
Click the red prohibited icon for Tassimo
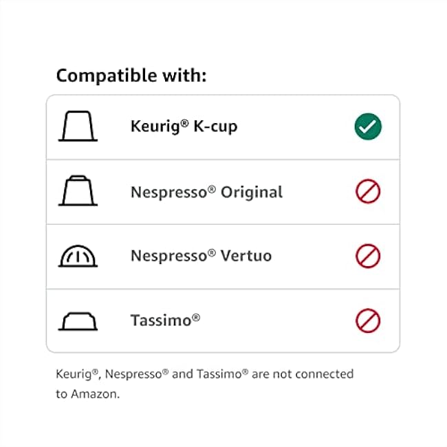(x=368, y=321)
